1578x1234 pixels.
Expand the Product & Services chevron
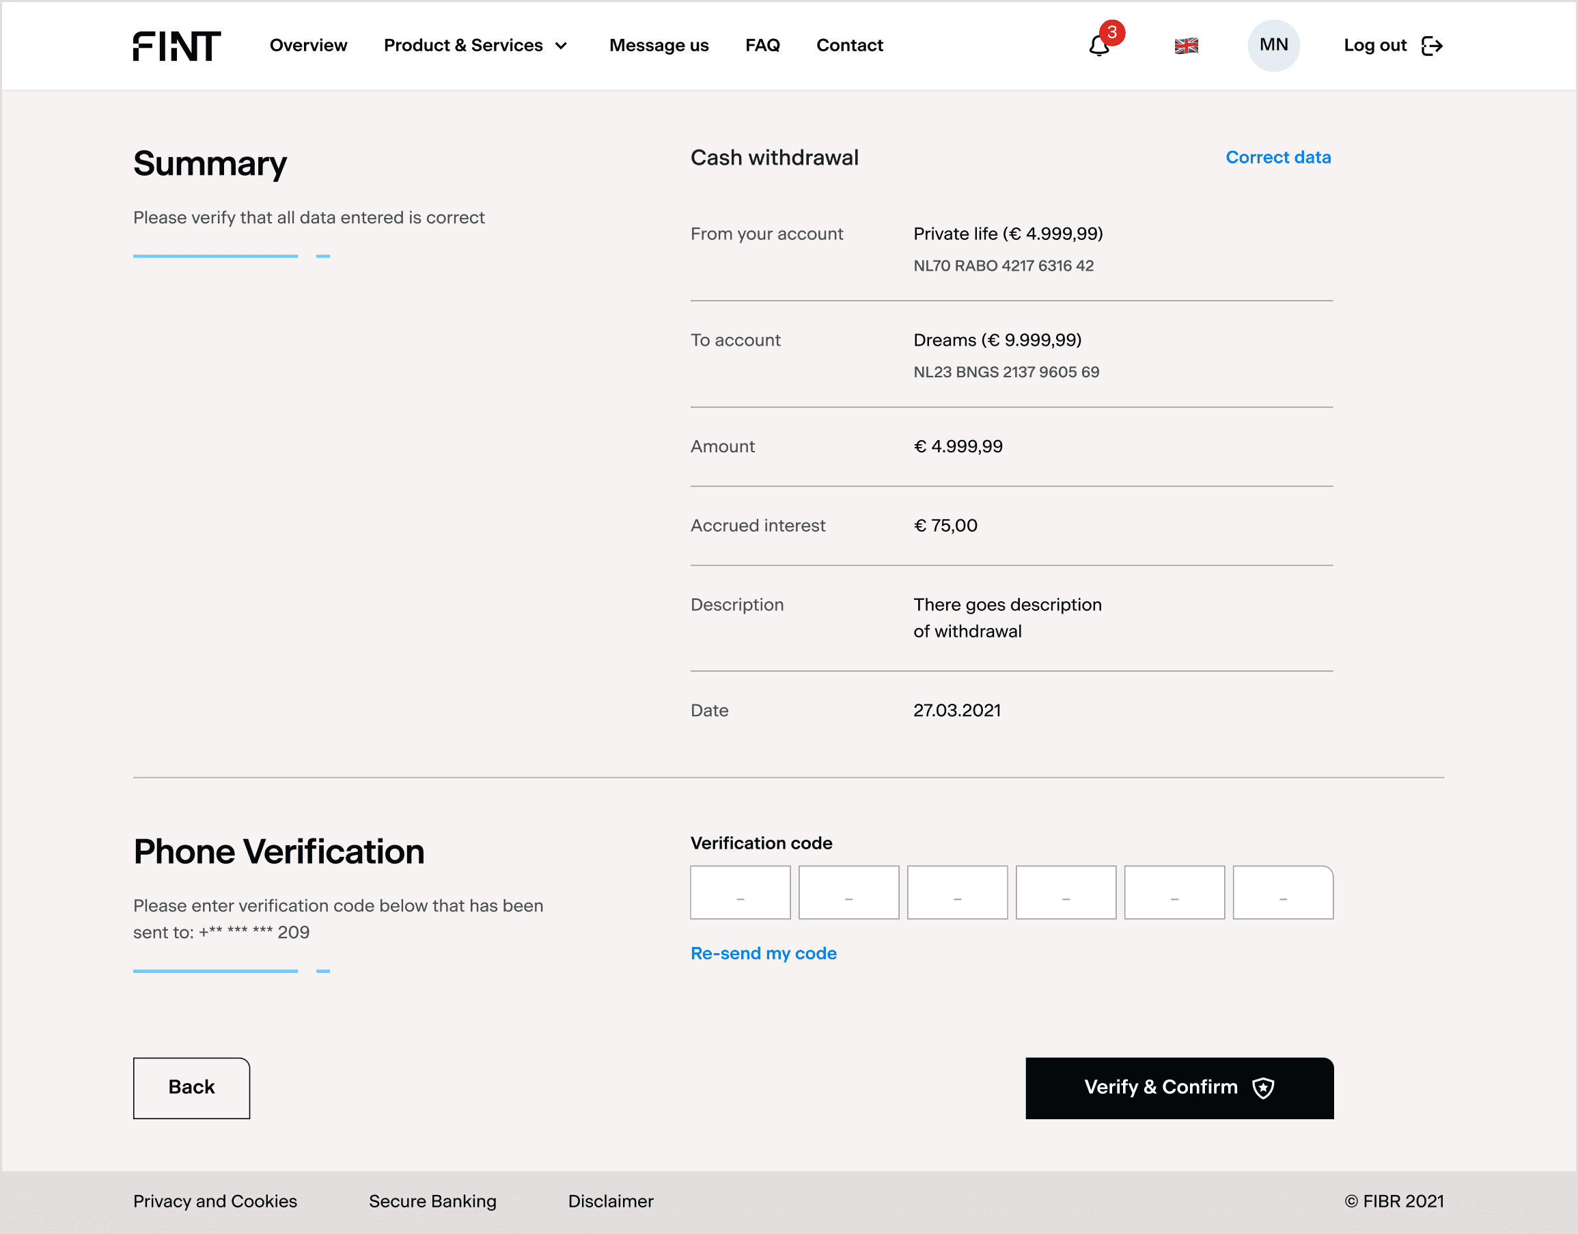(561, 46)
